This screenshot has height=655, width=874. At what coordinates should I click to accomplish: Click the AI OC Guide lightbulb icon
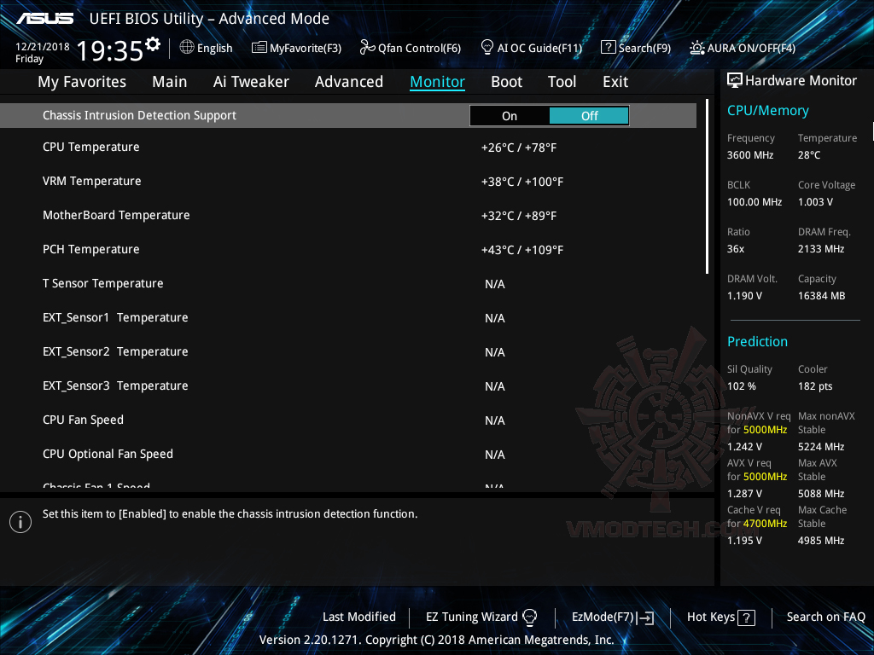pyautogui.click(x=487, y=48)
